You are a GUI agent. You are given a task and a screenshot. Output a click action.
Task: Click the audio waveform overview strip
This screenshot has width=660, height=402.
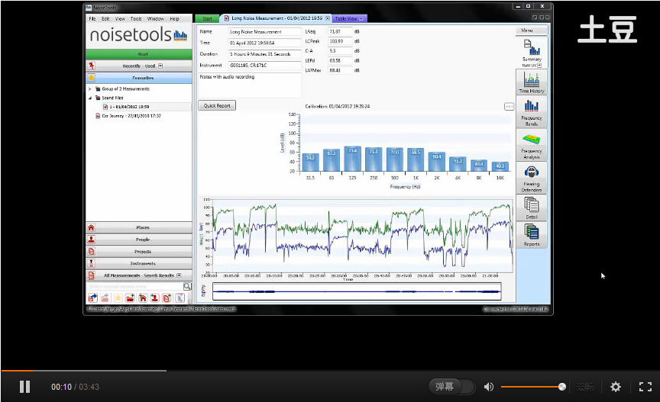pos(357,291)
